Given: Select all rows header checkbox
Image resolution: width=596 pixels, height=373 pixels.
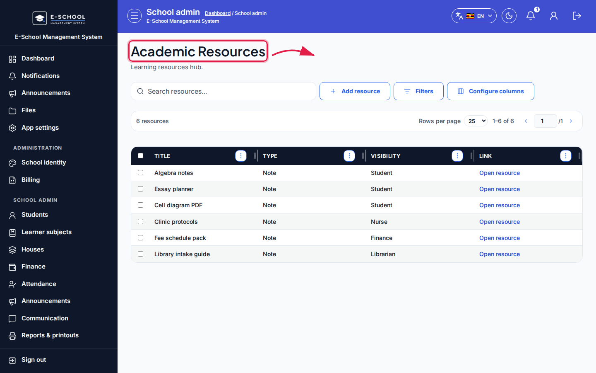Looking at the screenshot, I should tap(141, 156).
